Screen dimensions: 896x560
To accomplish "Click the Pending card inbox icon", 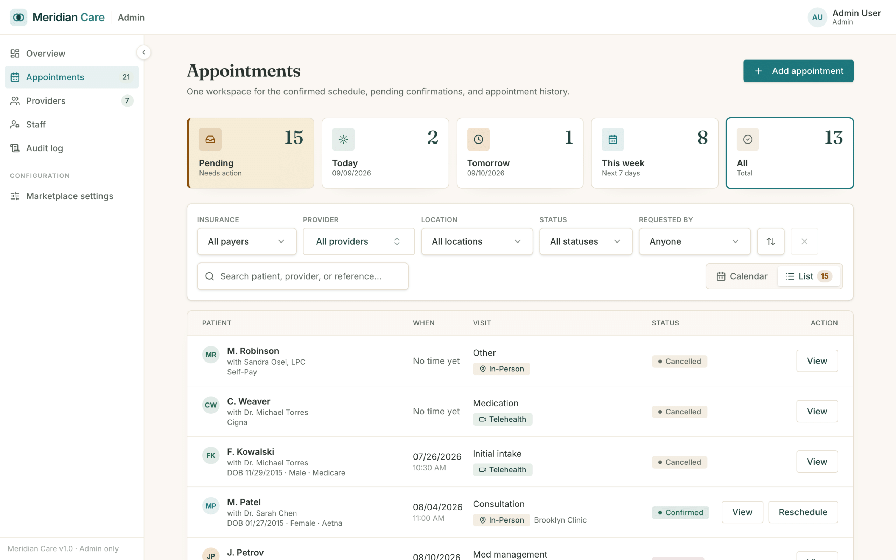I will tap(210, 139).
